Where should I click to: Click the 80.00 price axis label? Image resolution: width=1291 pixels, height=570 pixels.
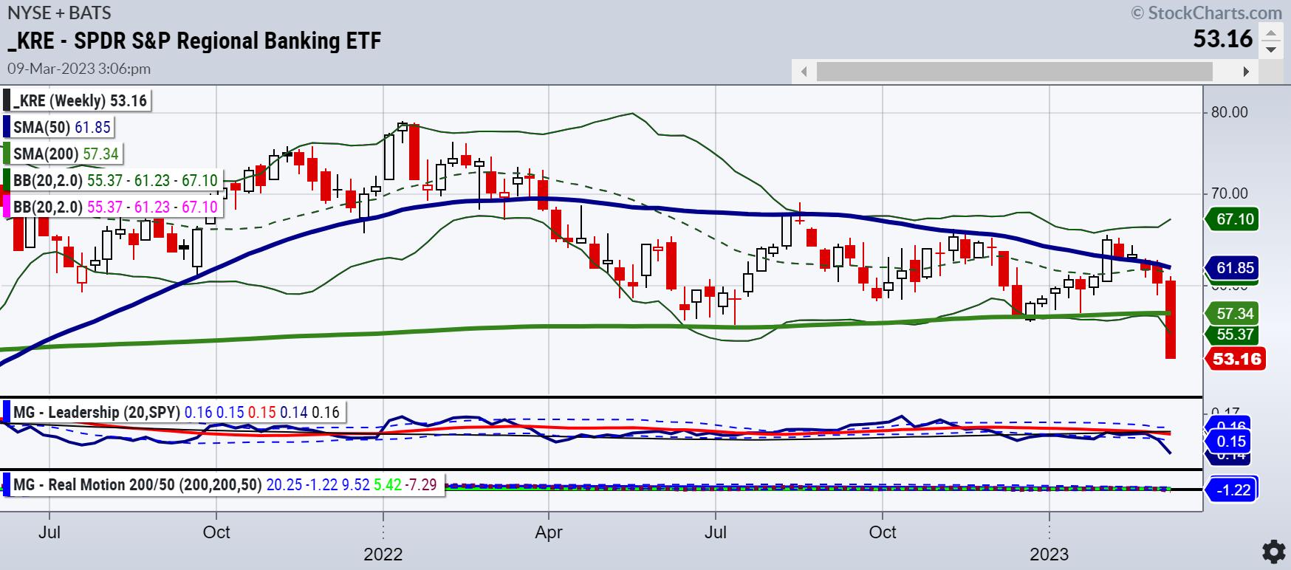coord(1229,112)
